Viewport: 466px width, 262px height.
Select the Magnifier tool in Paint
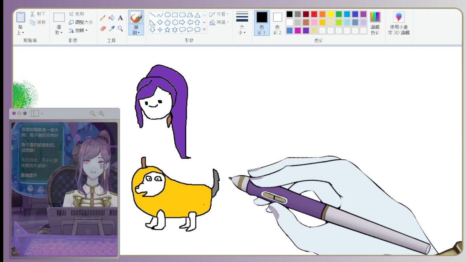click(120, 28)
